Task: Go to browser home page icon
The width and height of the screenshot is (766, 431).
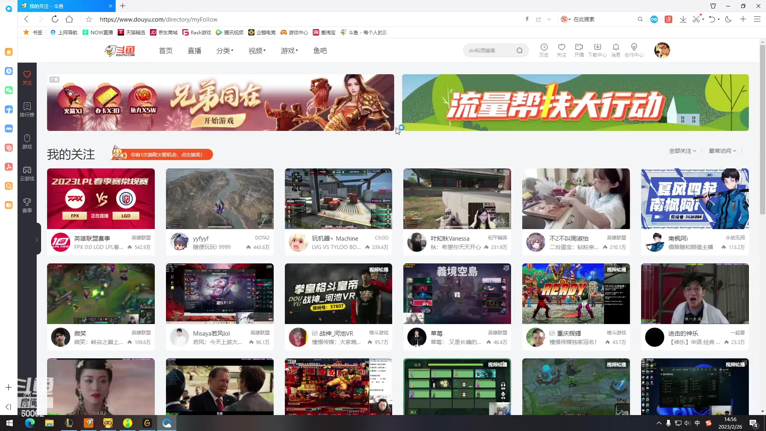Action: [69, 19]
